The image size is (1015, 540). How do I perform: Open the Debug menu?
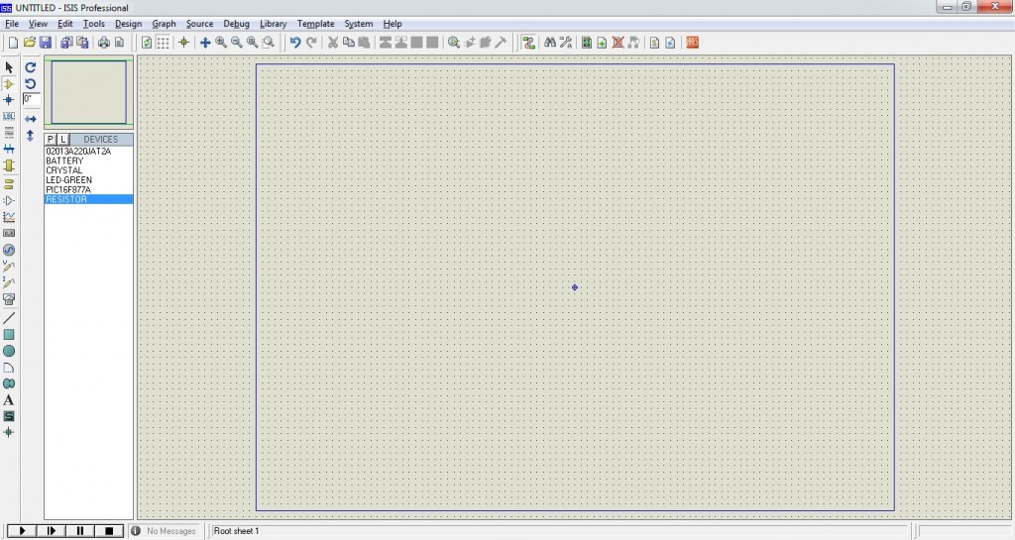coord(237,24)
